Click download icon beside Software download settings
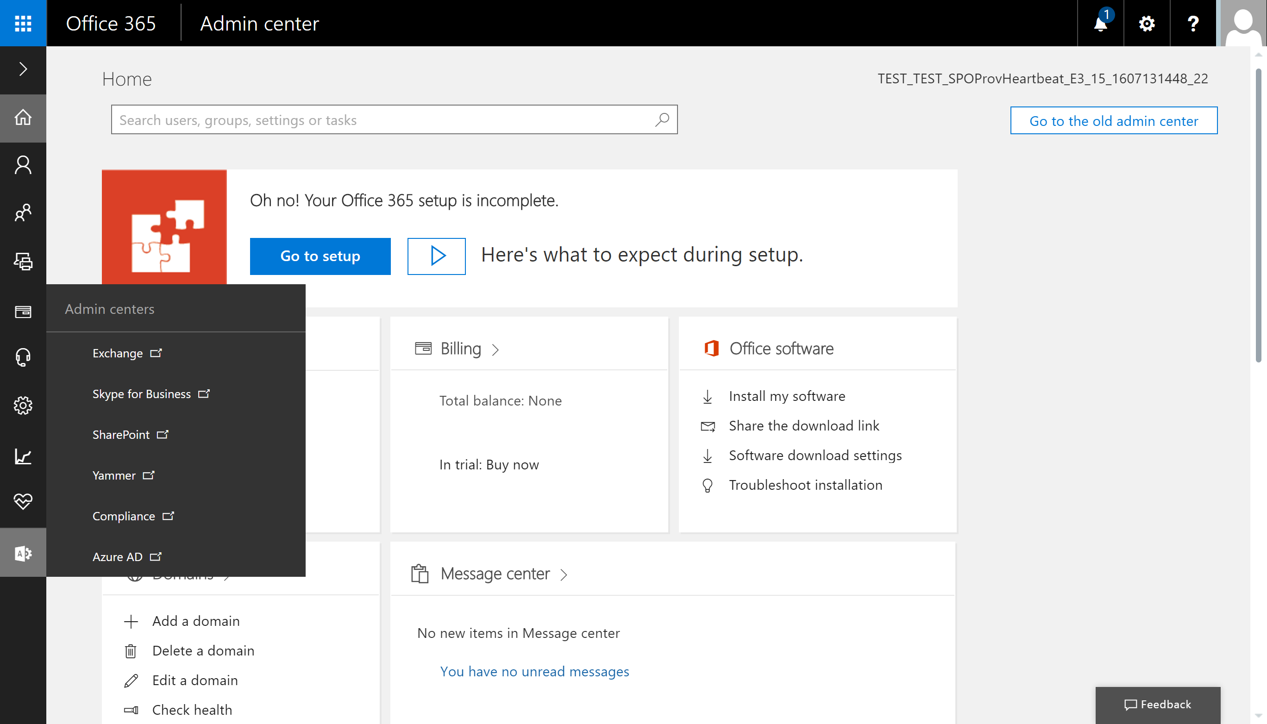The height and width of the screenshot is (724, 1267). coord(708,456)
